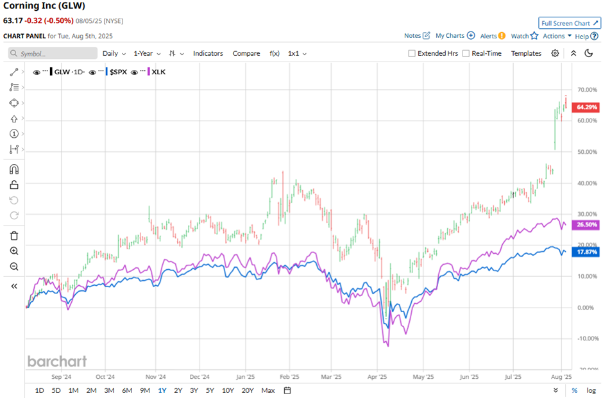This screenshot has width=603, height=398.
Task: Open the Fibonacci retracement tools
Action: click(x=14, y=87)
